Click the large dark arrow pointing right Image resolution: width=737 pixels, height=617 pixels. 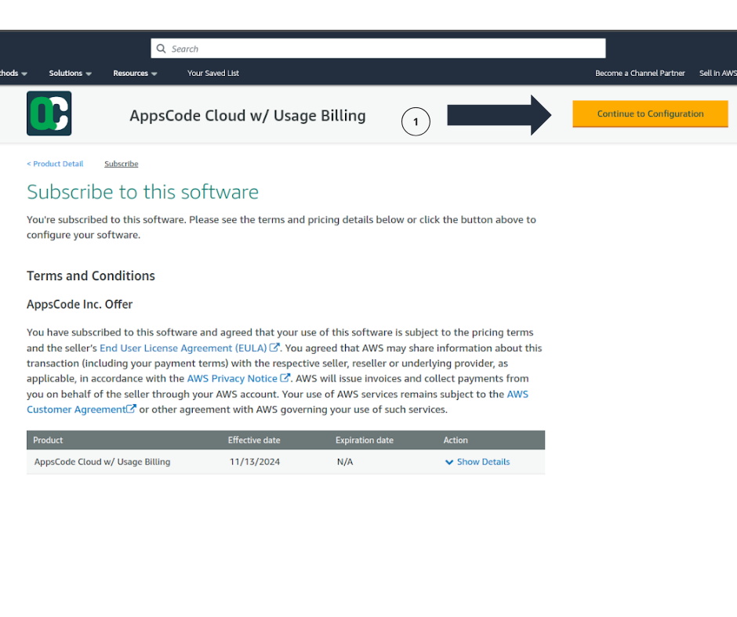click(x=499, y=115)
